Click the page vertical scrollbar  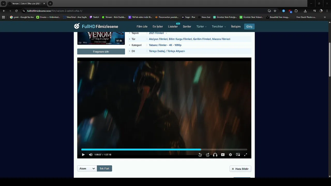pyautogui.click(x=330, y=59)
